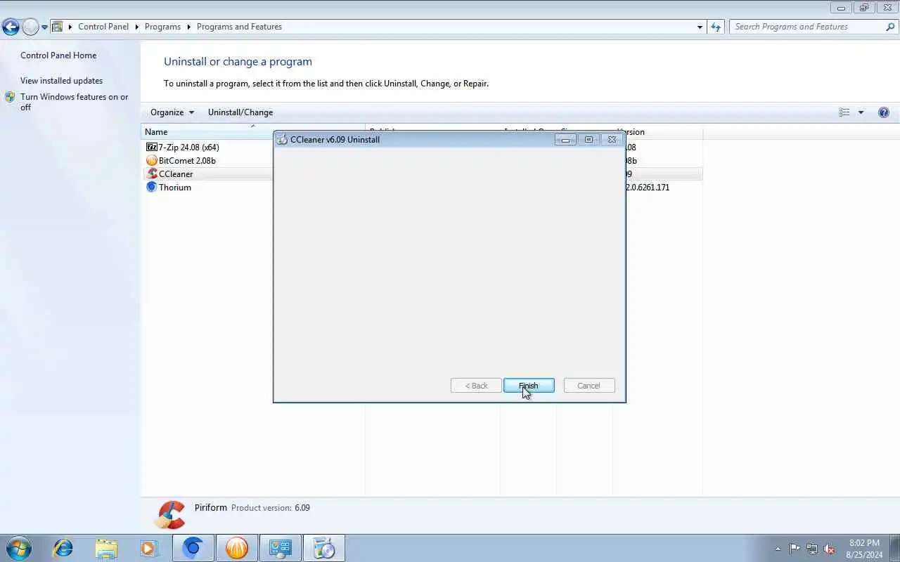Show hidden system tray icons
The width and height of the screenshot is (900, 562).
point(778,549)
